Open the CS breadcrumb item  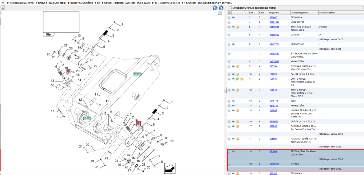coord(99,3)
